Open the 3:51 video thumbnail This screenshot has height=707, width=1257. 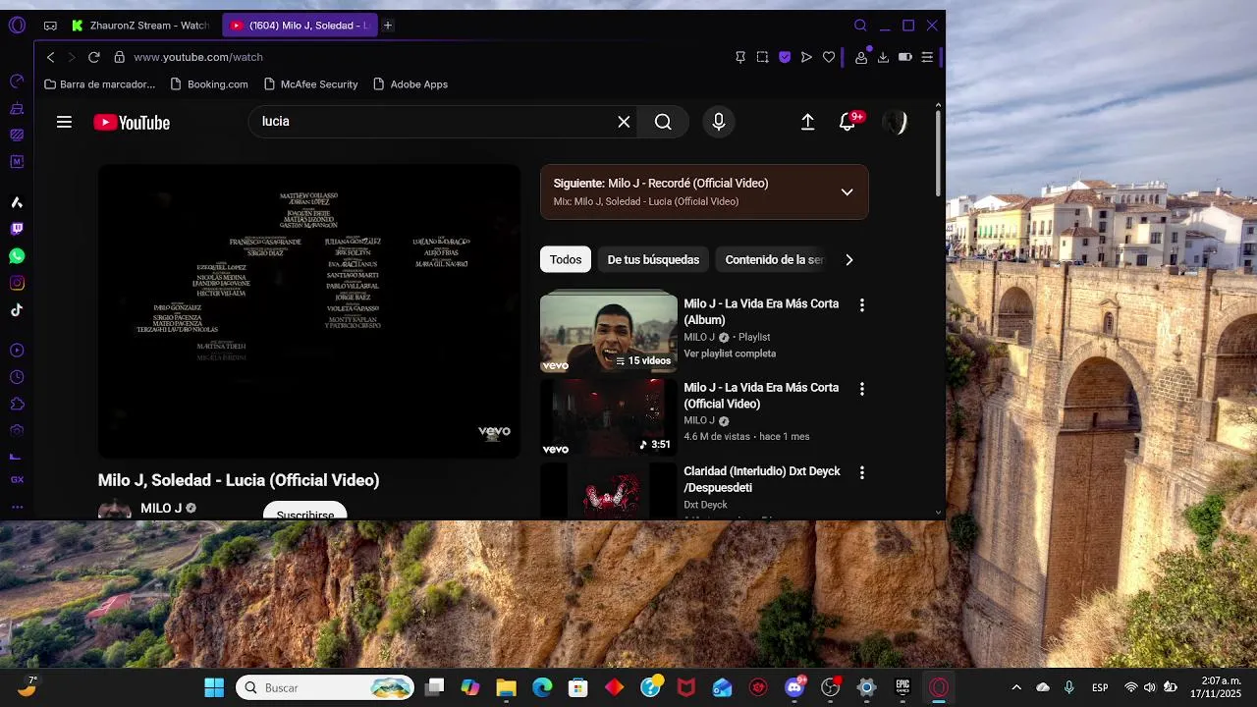point(608,417)
